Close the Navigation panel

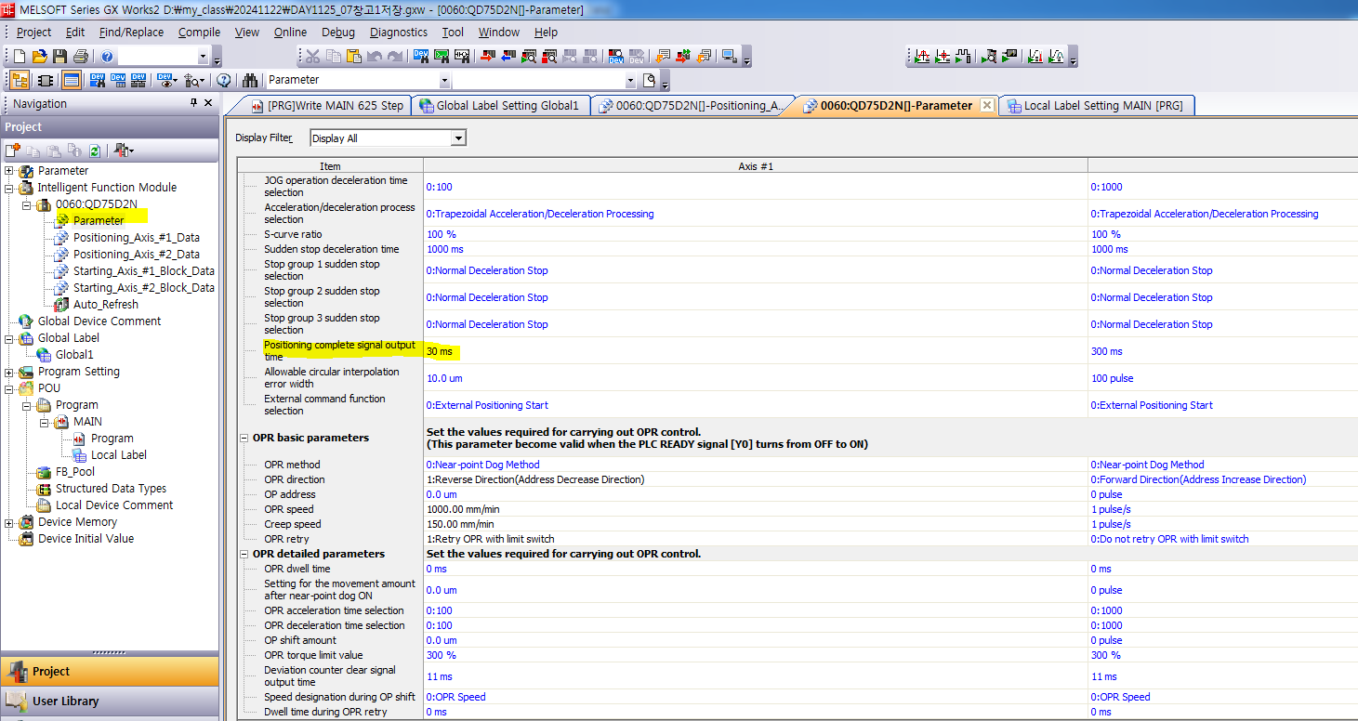pos(208,103)
